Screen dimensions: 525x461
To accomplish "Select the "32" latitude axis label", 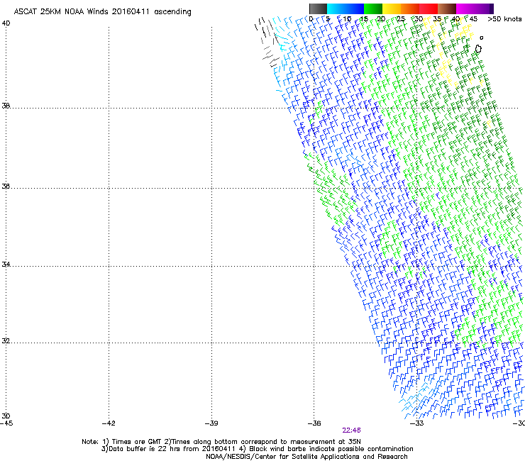I will click(x=6, y=341).
